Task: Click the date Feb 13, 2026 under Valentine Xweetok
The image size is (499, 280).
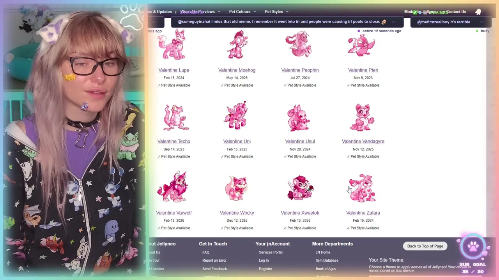Action: pos(300,220)
